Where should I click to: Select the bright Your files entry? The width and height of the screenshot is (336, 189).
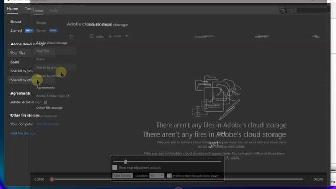(x=18, y=53)
